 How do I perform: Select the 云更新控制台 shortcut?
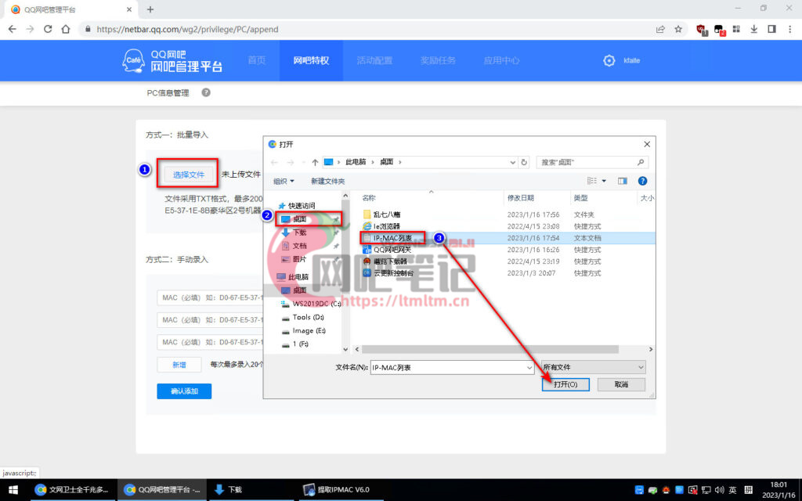393,273
